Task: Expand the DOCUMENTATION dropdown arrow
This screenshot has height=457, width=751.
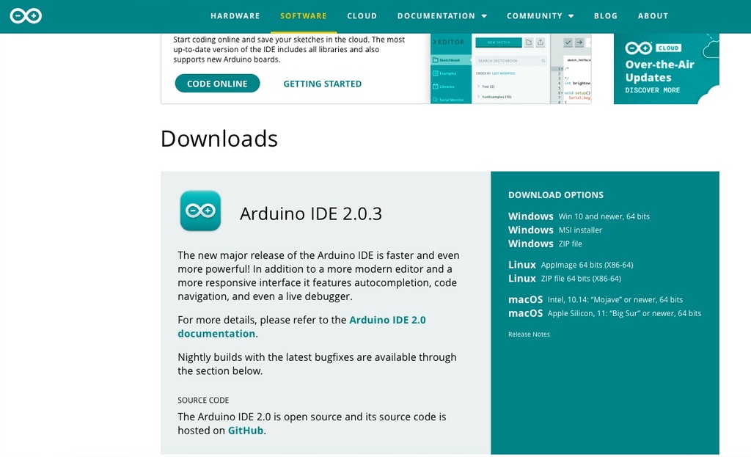Action: 484,16
